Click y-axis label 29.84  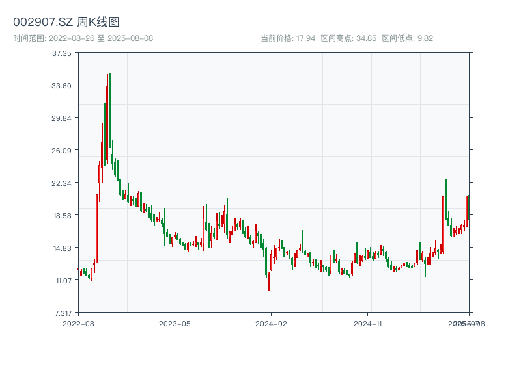pyautogui.click(x=61, y=118)
